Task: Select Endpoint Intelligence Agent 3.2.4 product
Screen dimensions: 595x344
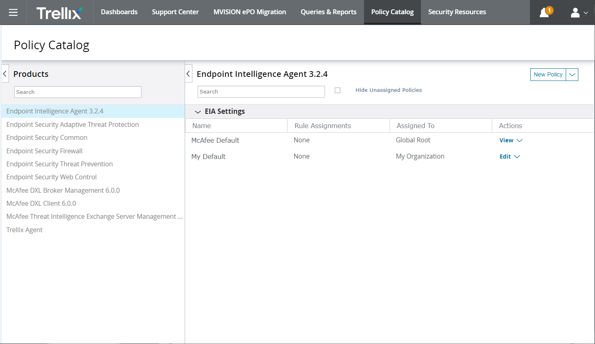Action: click(93, 111)
